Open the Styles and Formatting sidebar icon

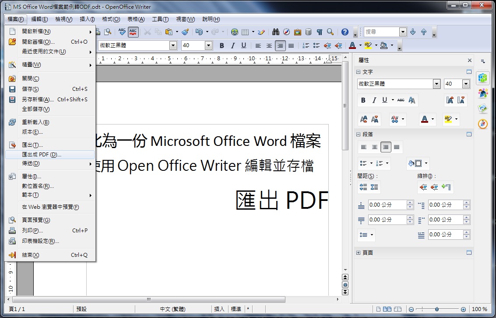[x=483, y=93]
